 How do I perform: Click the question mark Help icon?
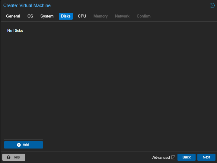[8, 157]
